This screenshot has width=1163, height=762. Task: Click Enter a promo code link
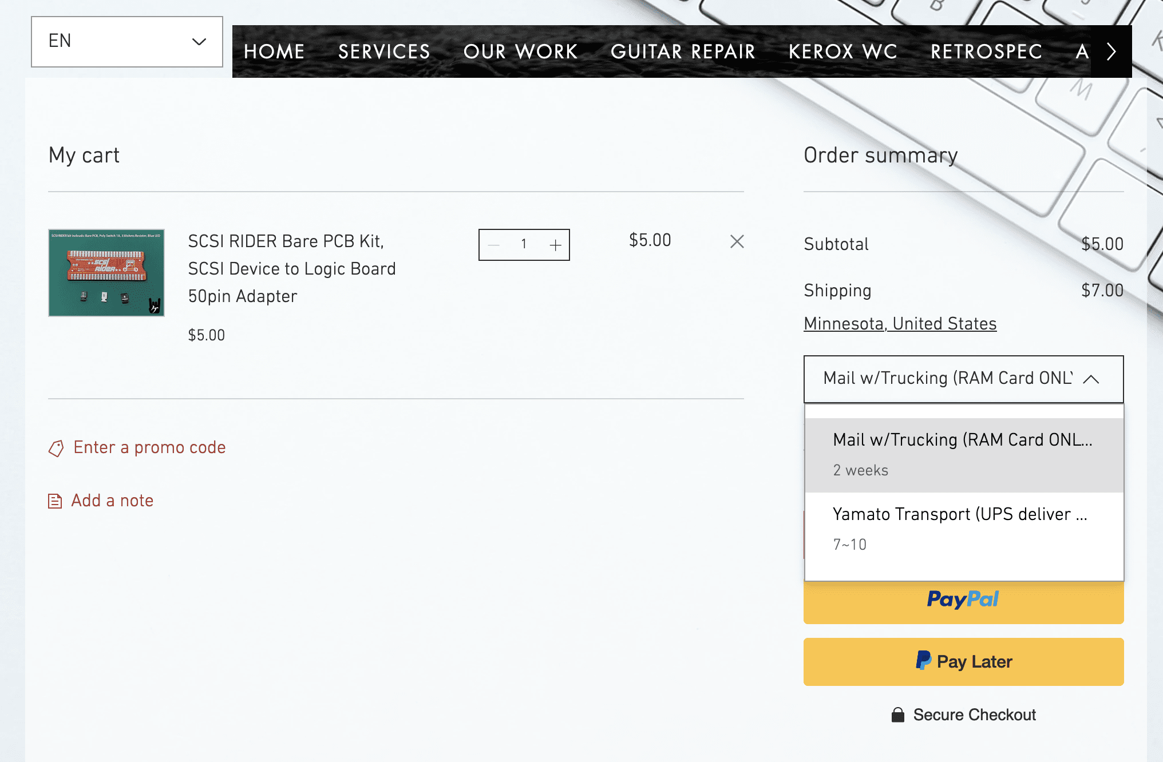tap(149, 447)
